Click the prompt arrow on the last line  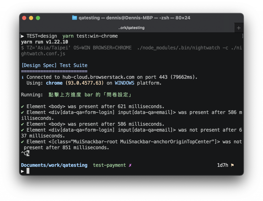tap(23, 171)
